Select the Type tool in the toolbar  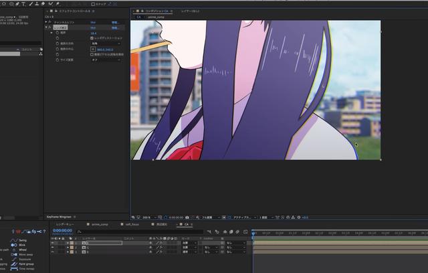click(x=24, y=4)
